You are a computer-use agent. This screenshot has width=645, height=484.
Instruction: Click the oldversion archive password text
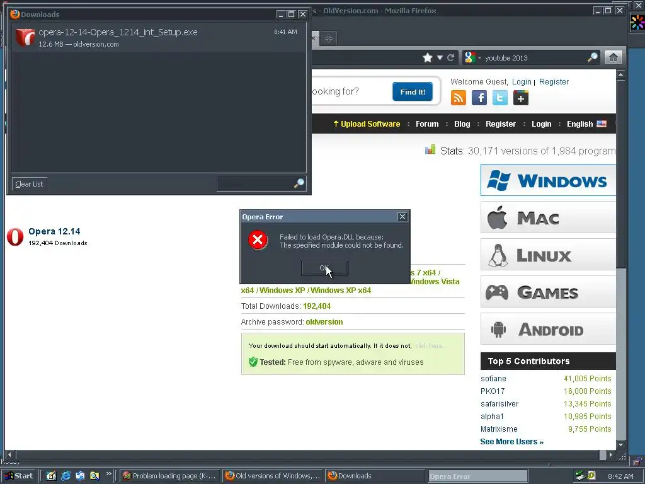(324, 322)
